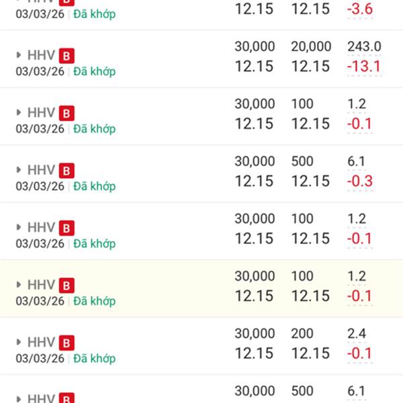The height and width of the screenshot is (403, 403).
Task: Click the 2.4 order value
Action: (357, 334)
